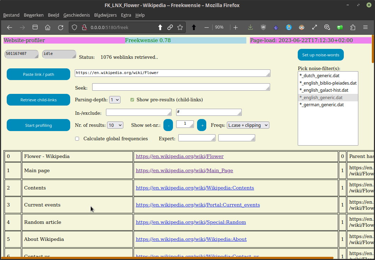Click the Wikipedia Flower URL input field
The width and height of the screenshot is (375, 260).
(x=173, y=73)
